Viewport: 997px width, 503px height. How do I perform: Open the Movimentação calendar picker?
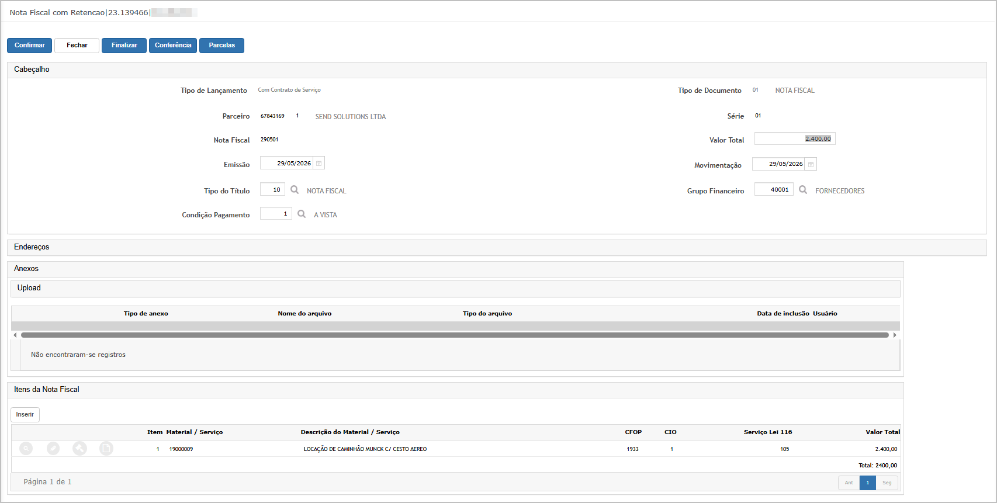point(811,164)
